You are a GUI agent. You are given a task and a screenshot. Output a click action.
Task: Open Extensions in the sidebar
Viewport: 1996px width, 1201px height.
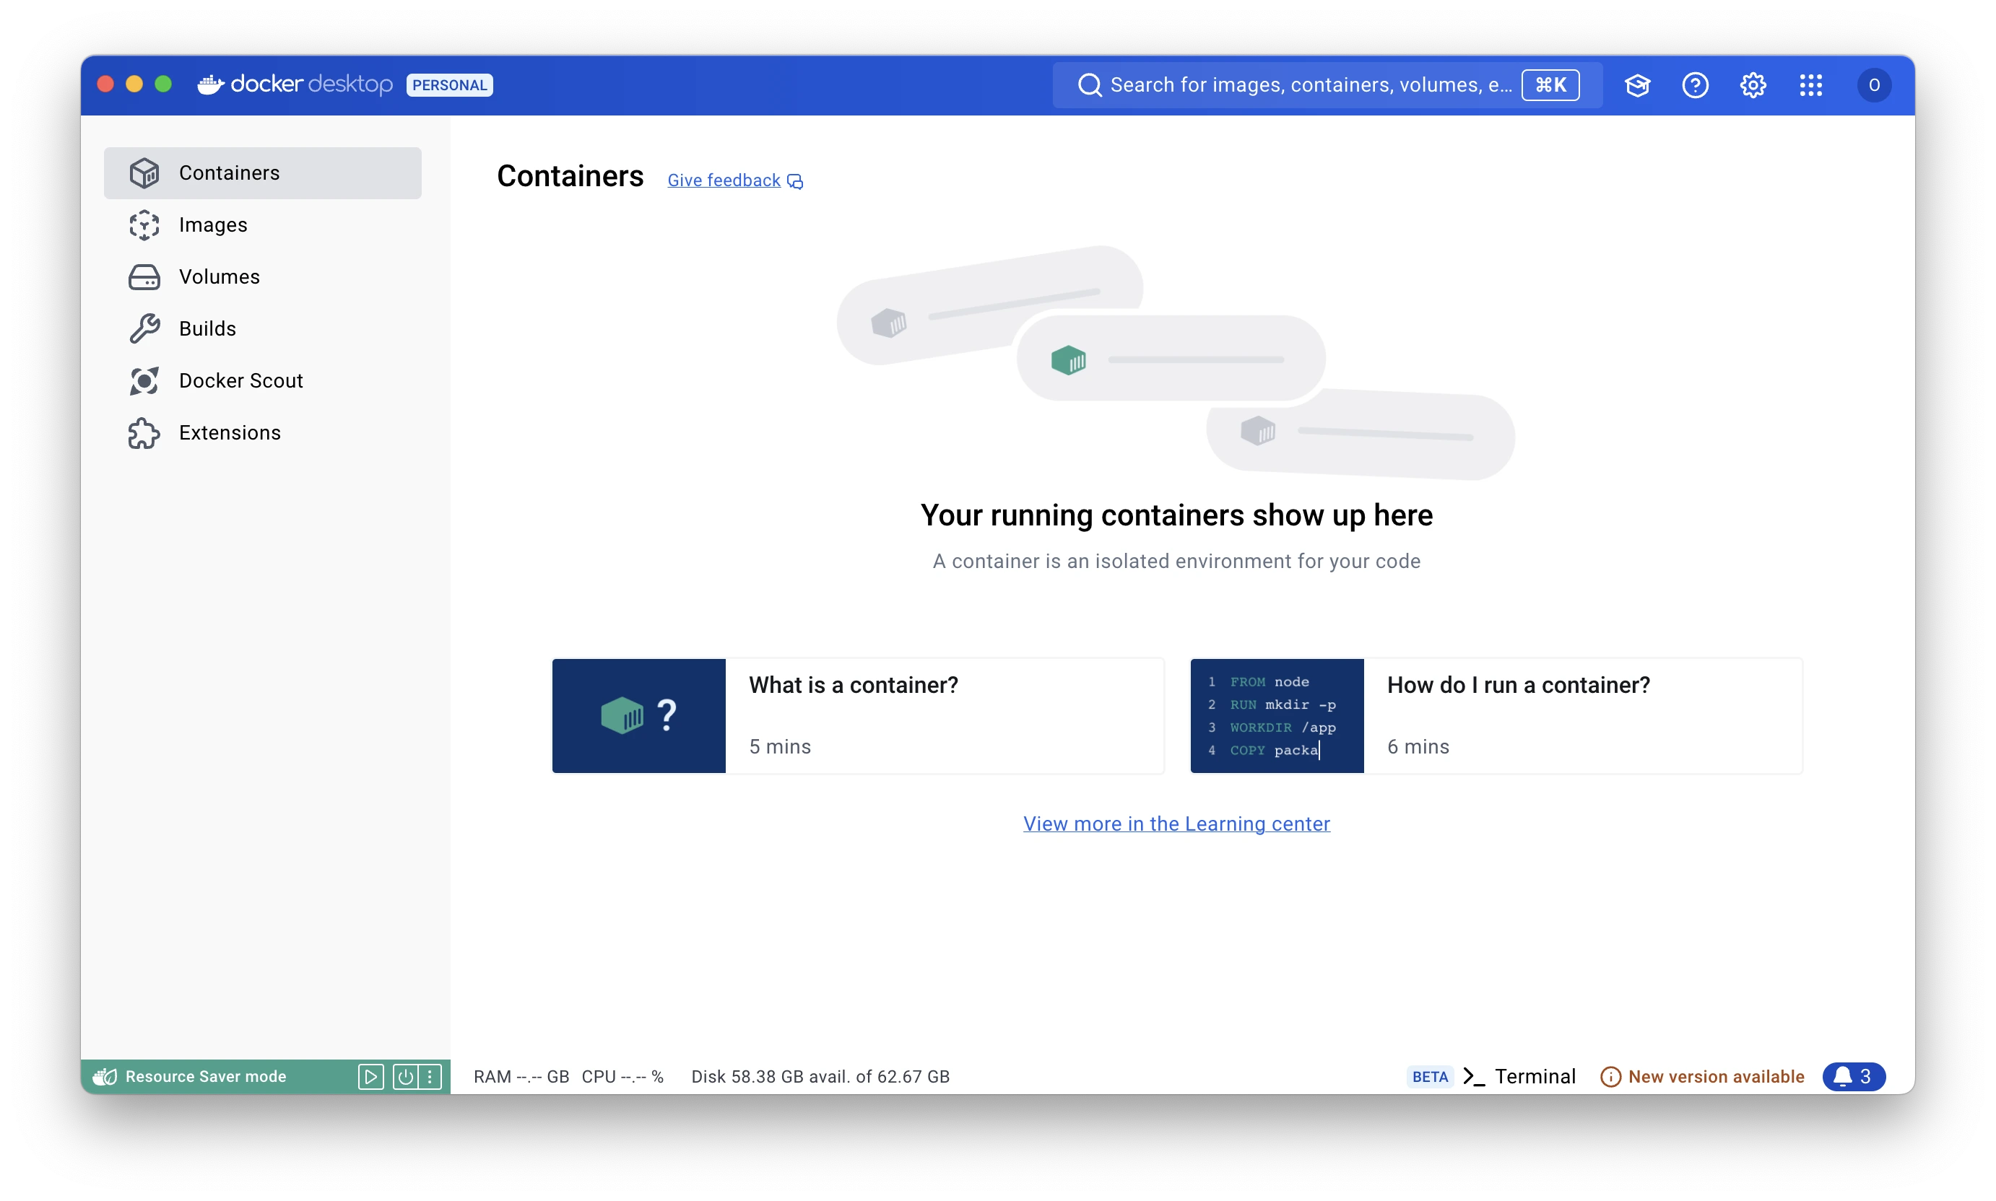pyautogui.click(x=262, y=432)
